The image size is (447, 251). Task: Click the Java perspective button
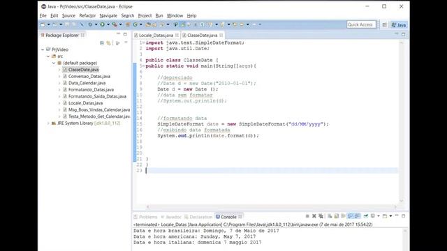(x=399, y=25)
